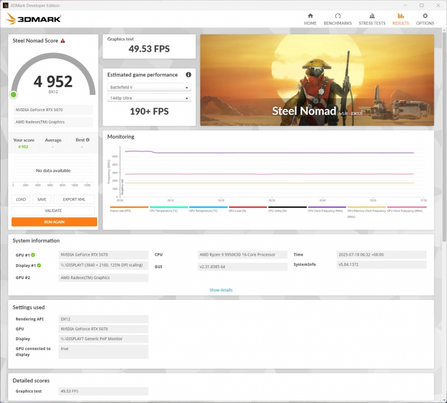Screen dimensions: 447x403
Task: Click the 190+ FPS estimate value
Action: 149,111
